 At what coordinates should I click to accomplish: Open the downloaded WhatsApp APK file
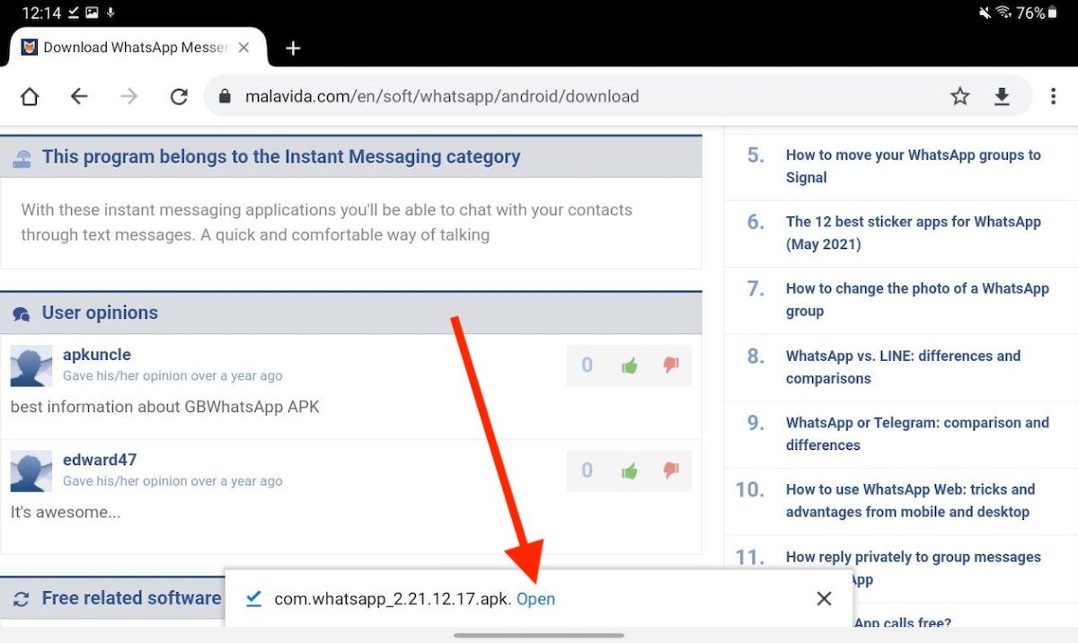pos(535,599)
